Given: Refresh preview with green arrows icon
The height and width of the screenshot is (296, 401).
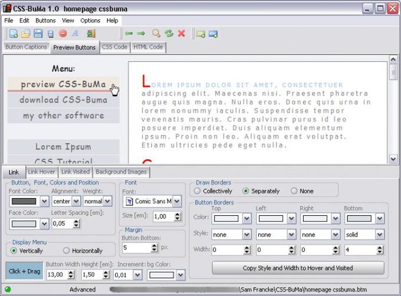Looking at the screenshot, I should coord(169,33).
